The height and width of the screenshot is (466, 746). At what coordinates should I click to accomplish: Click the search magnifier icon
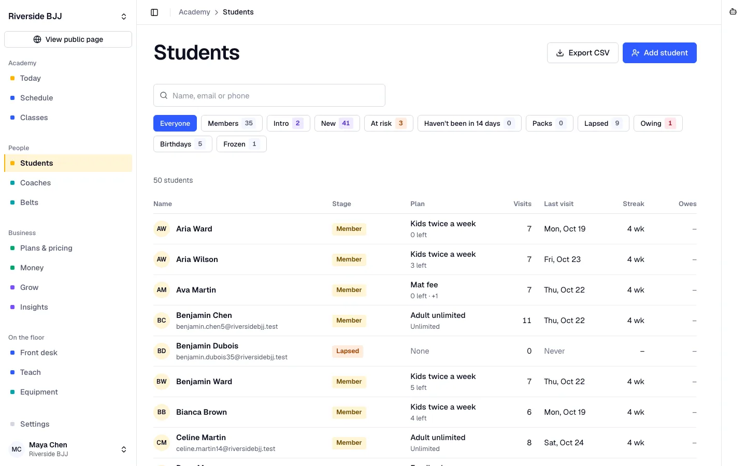pyautogui.click(x=164, y=95)
